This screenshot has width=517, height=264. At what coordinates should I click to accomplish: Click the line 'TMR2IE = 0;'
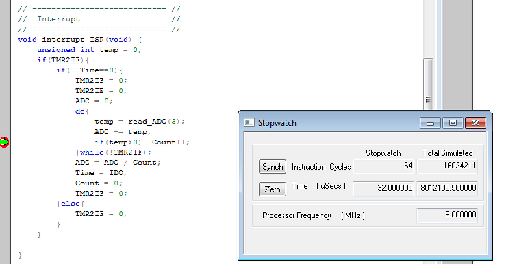[x=101, y=91]
